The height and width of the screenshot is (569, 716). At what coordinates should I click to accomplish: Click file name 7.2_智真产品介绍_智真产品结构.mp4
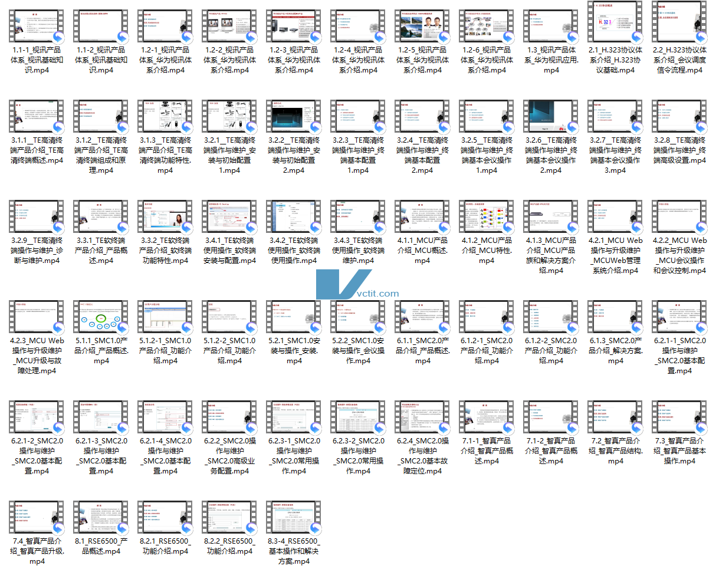616,451
